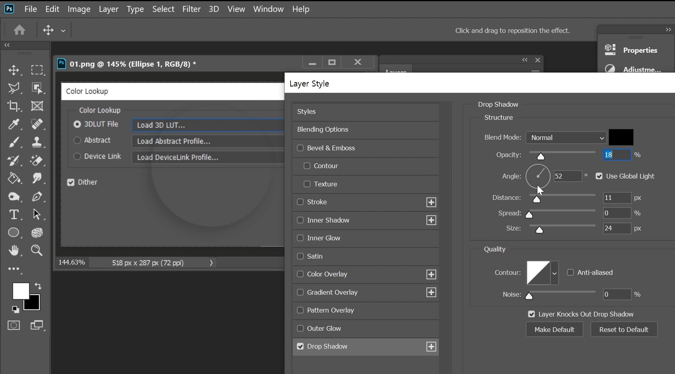
Task: Select the Zoom magnifier tool
Action: [37, 250]
